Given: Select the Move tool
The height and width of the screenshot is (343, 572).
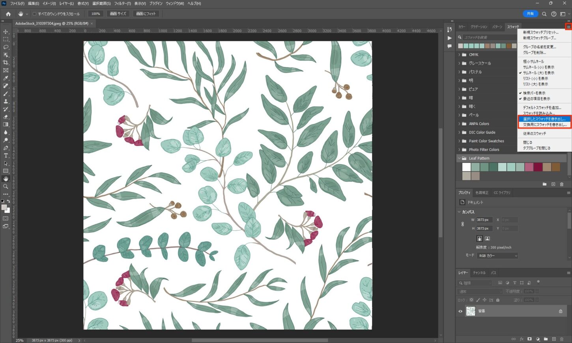Looking at the screenshot, I should [6, 32].
